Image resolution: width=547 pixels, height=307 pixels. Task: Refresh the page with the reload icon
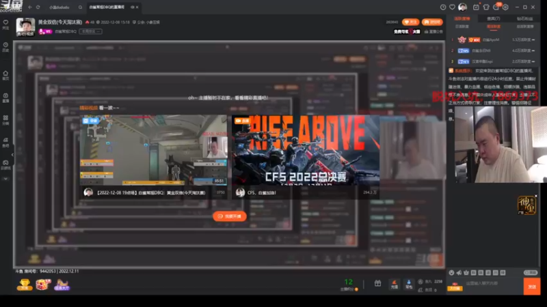point(38,7)
